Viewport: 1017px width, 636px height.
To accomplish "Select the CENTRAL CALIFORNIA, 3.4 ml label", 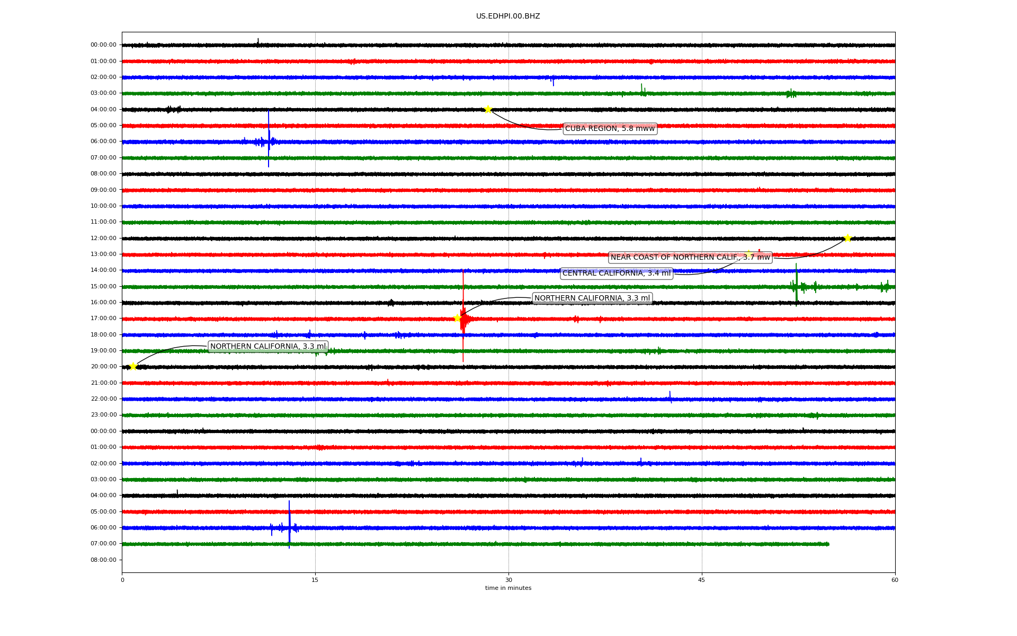I will [x=617, y=273].
